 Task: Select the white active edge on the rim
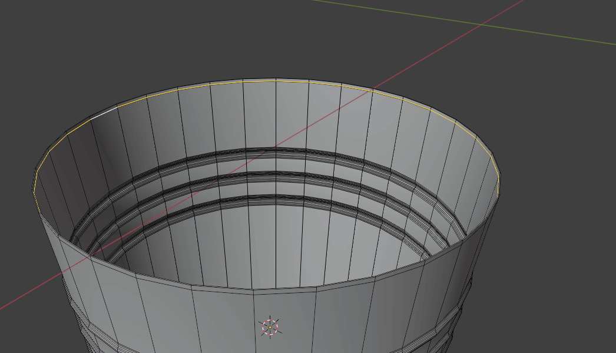point(103,113)
